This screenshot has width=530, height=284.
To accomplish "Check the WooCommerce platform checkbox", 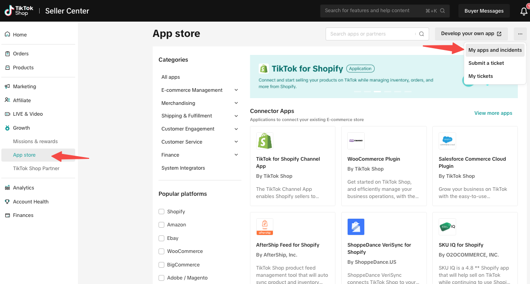I will pos(162,252).
